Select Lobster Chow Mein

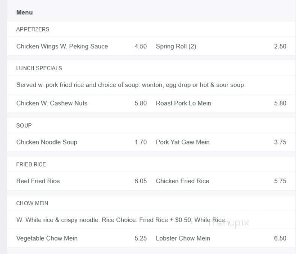pos(183,238)
